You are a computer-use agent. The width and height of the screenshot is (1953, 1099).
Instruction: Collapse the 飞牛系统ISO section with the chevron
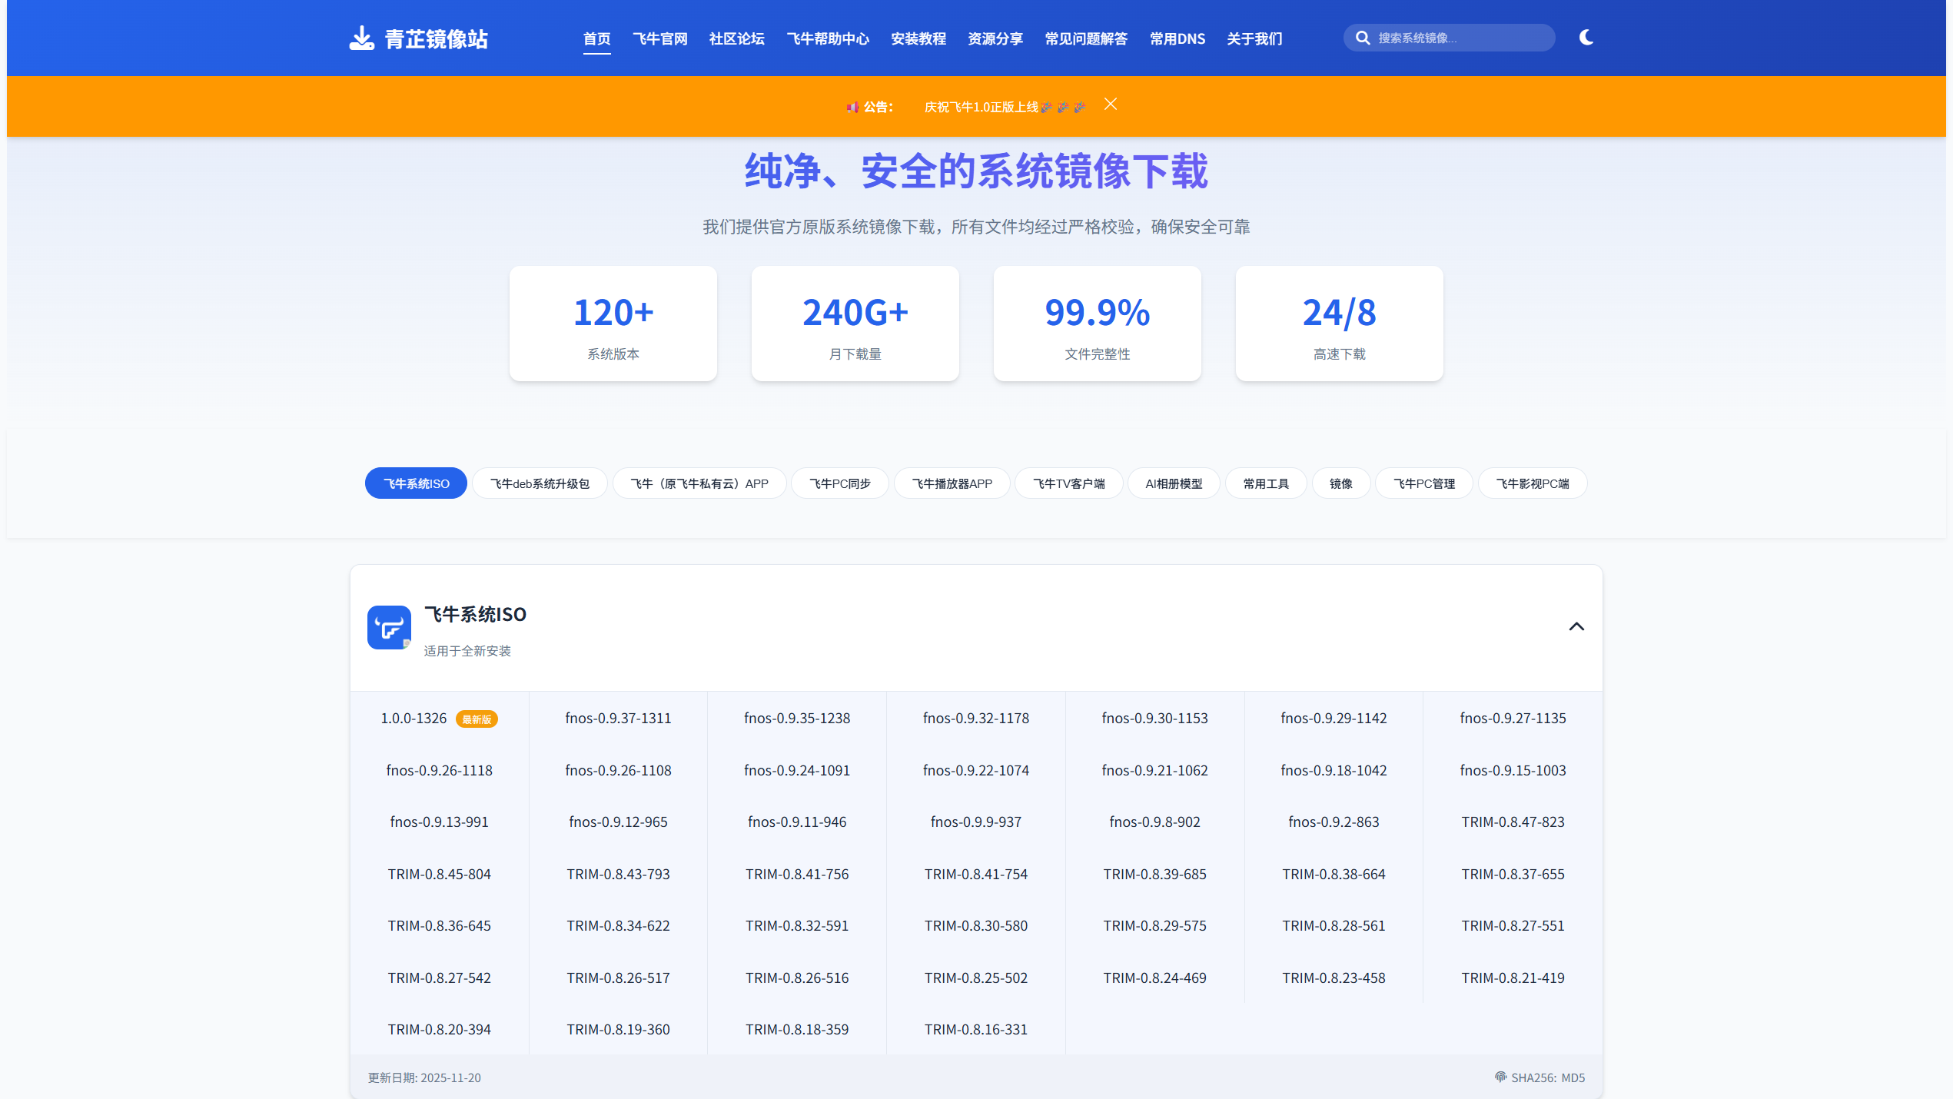click(1576, 626)
